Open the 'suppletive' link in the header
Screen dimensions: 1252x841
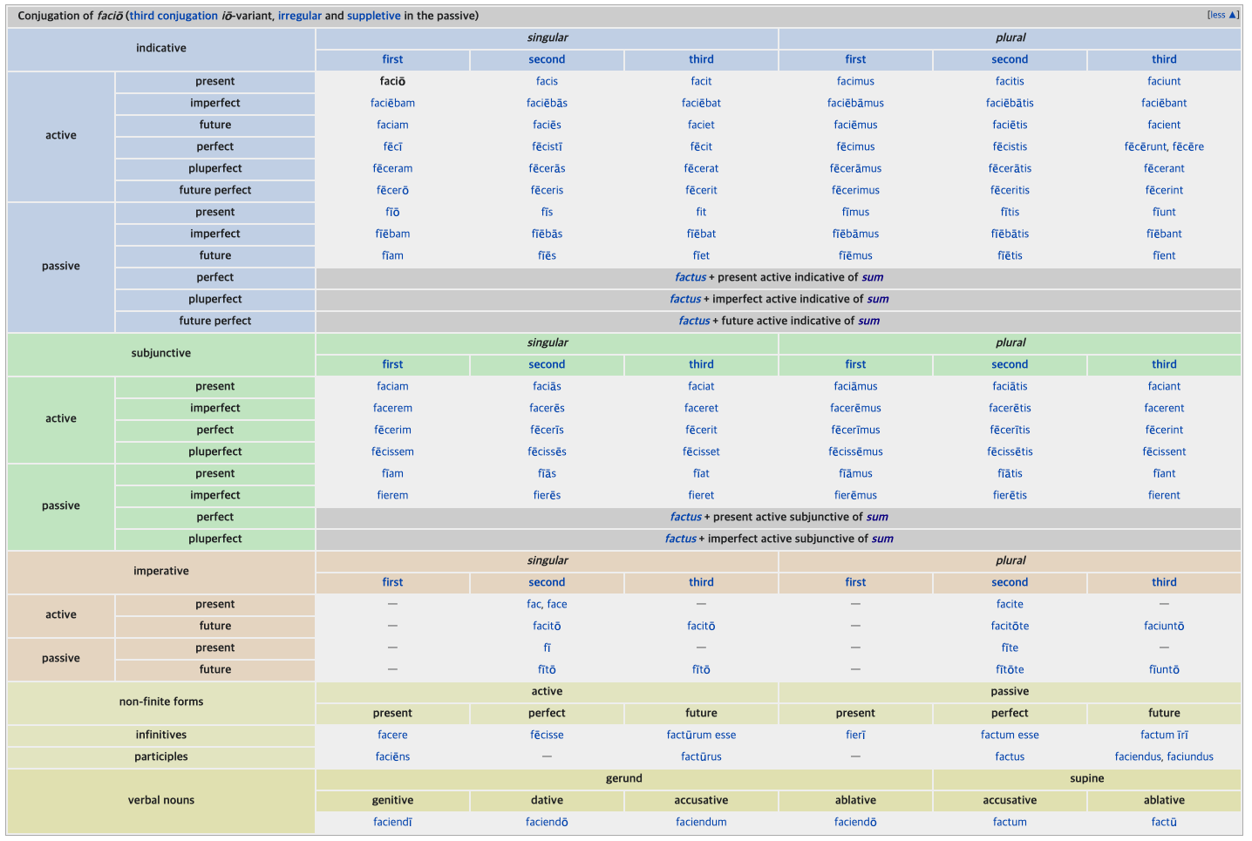click(x=373, y=16)
